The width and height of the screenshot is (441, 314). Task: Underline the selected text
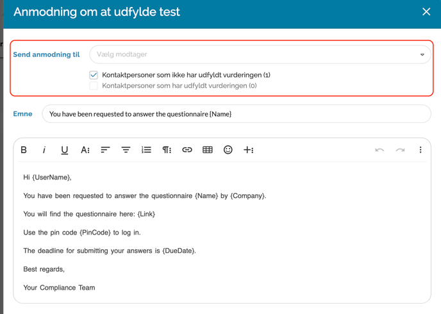pyautogui.click(x=64, y=150)
